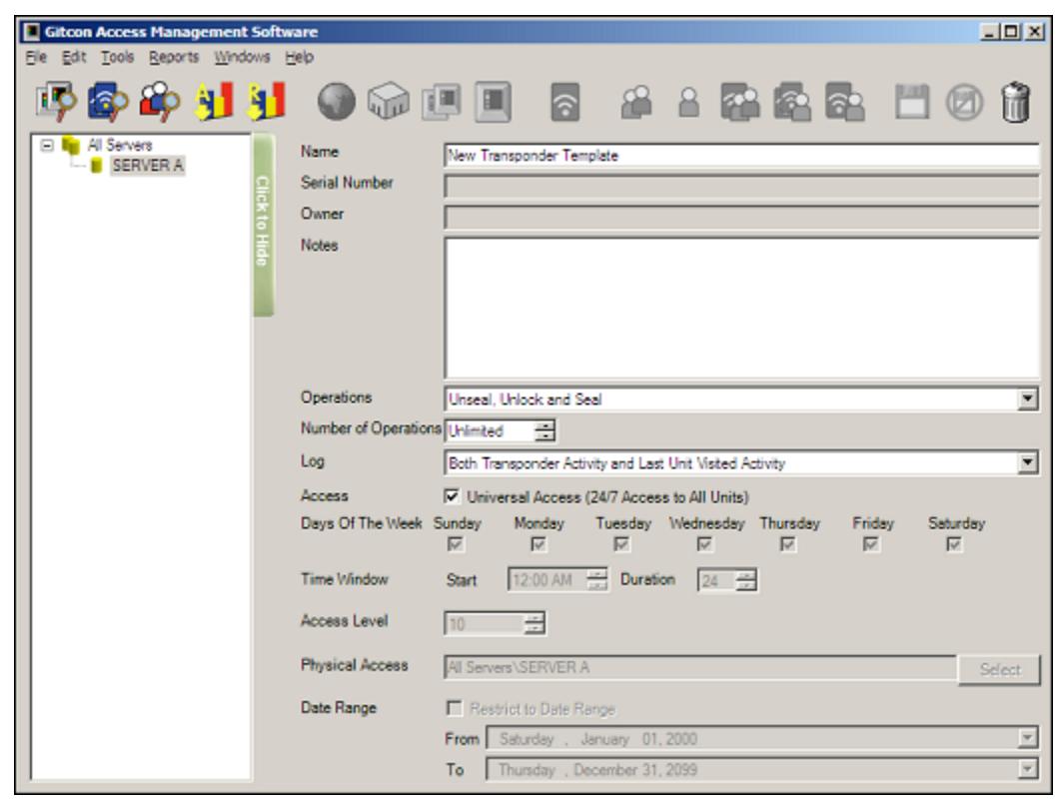This screenshot has height=801, width=1063.
Task: Click the stacked transponders with user icon
Action: coord(792,102)
